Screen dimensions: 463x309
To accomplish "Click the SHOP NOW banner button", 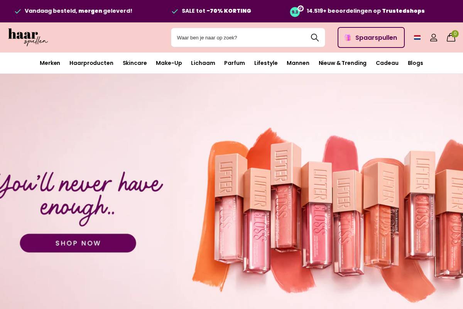I will (x=78, y=243).
